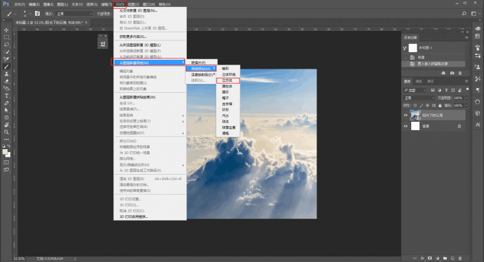Create new snapshot with the camera icon
This screenshot has width=484, height=262.
[x=452, y=73]
